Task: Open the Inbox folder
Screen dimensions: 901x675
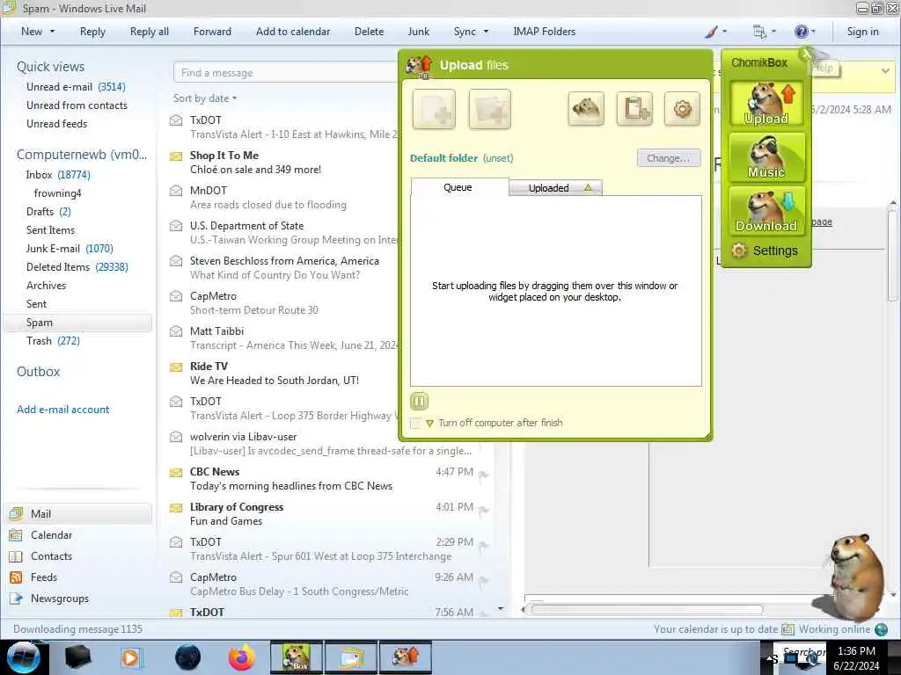Action: [x=57, y=175]
